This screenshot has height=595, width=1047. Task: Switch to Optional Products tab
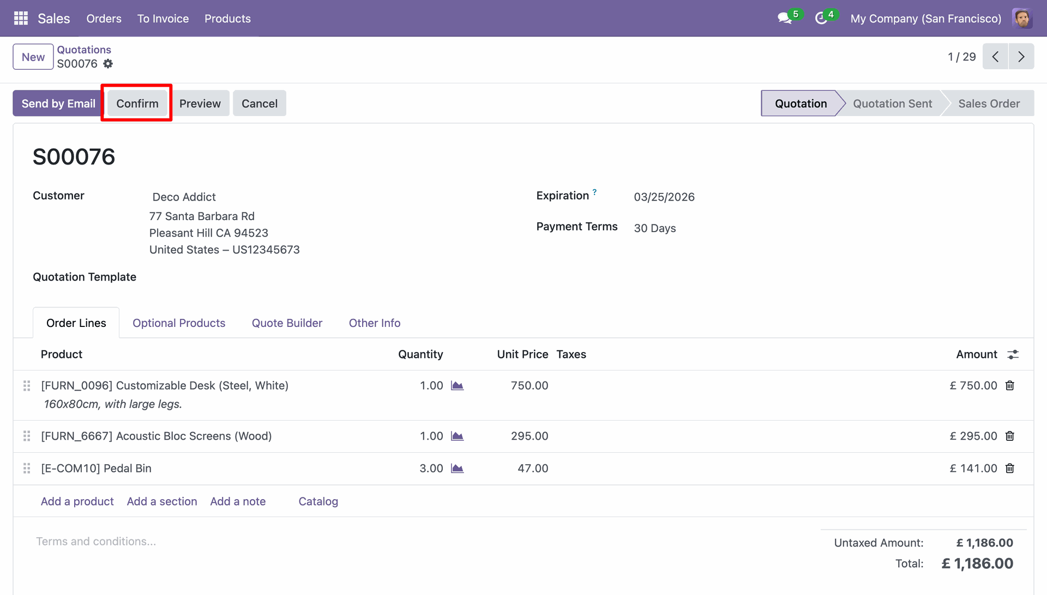pyautogui.click(x=179, y=323)
